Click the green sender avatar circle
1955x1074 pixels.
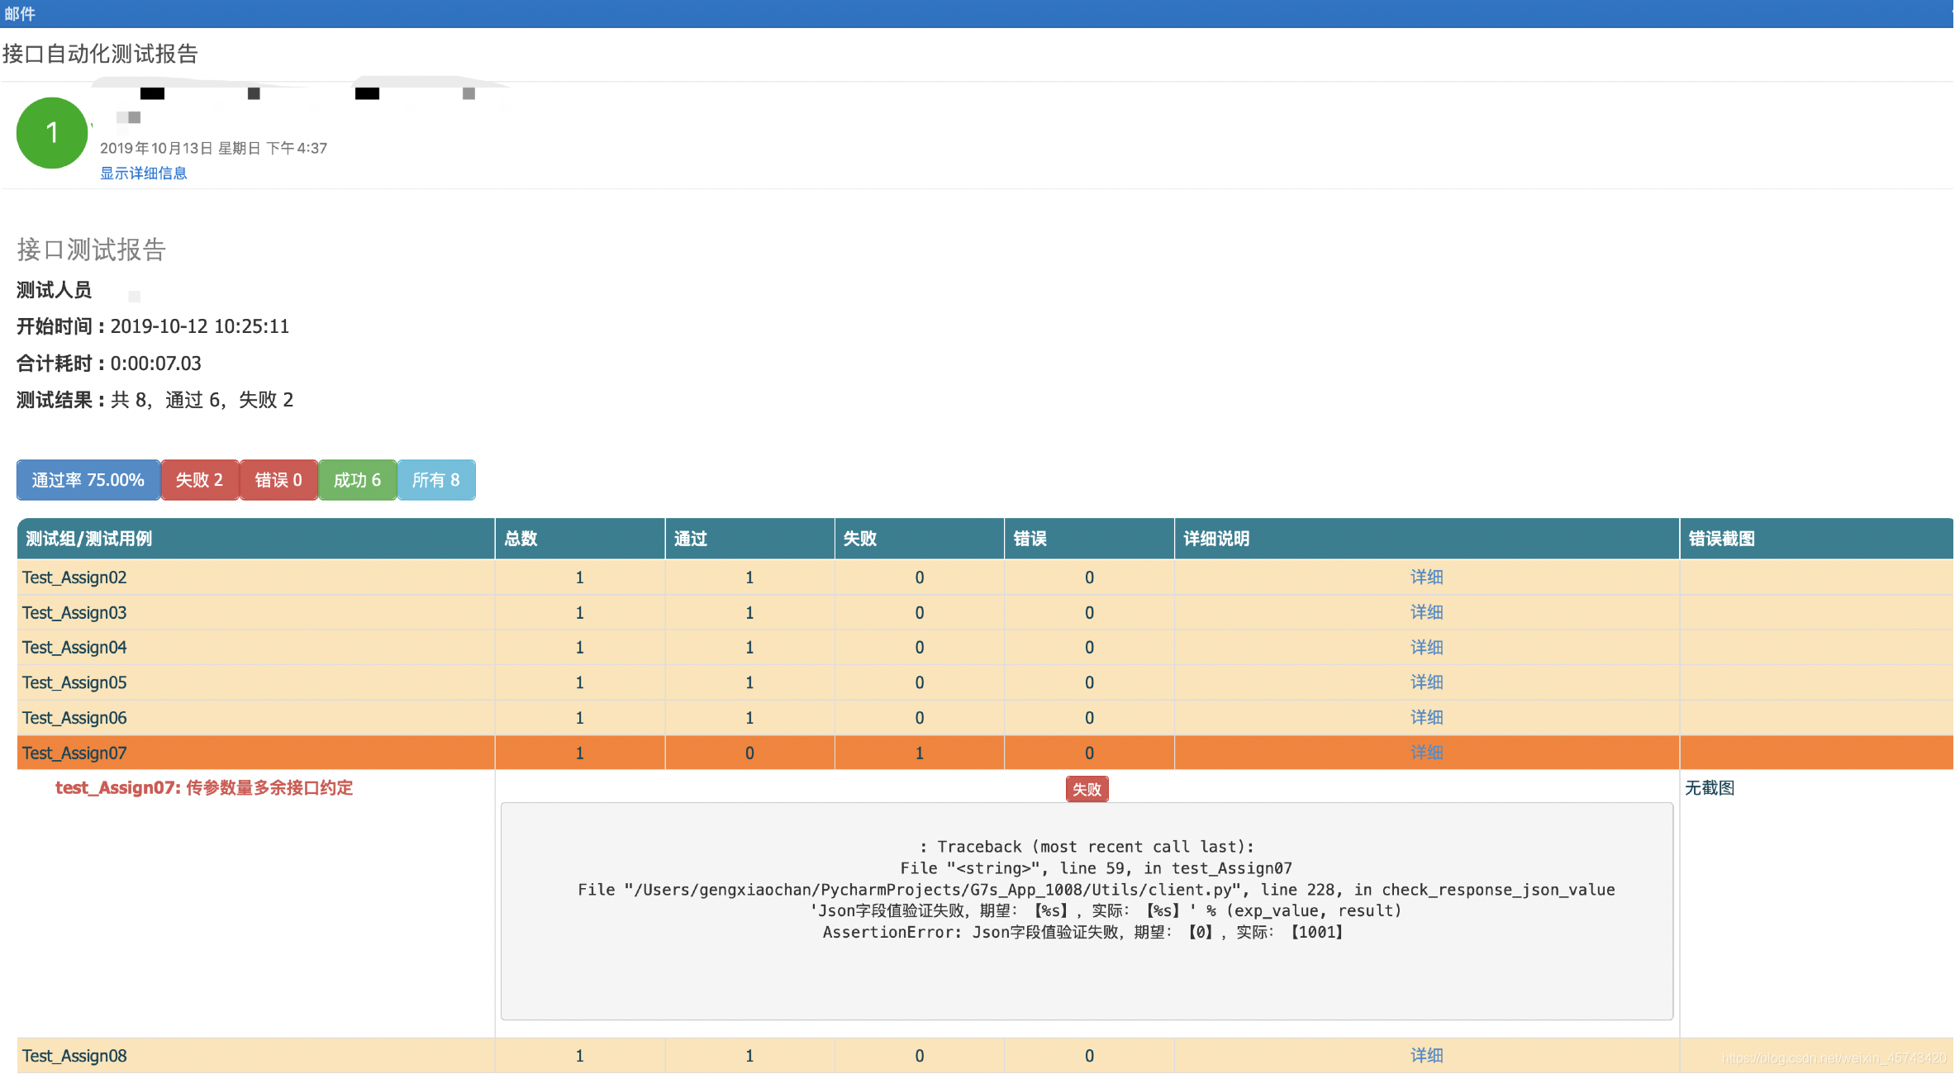pos(52,133)
